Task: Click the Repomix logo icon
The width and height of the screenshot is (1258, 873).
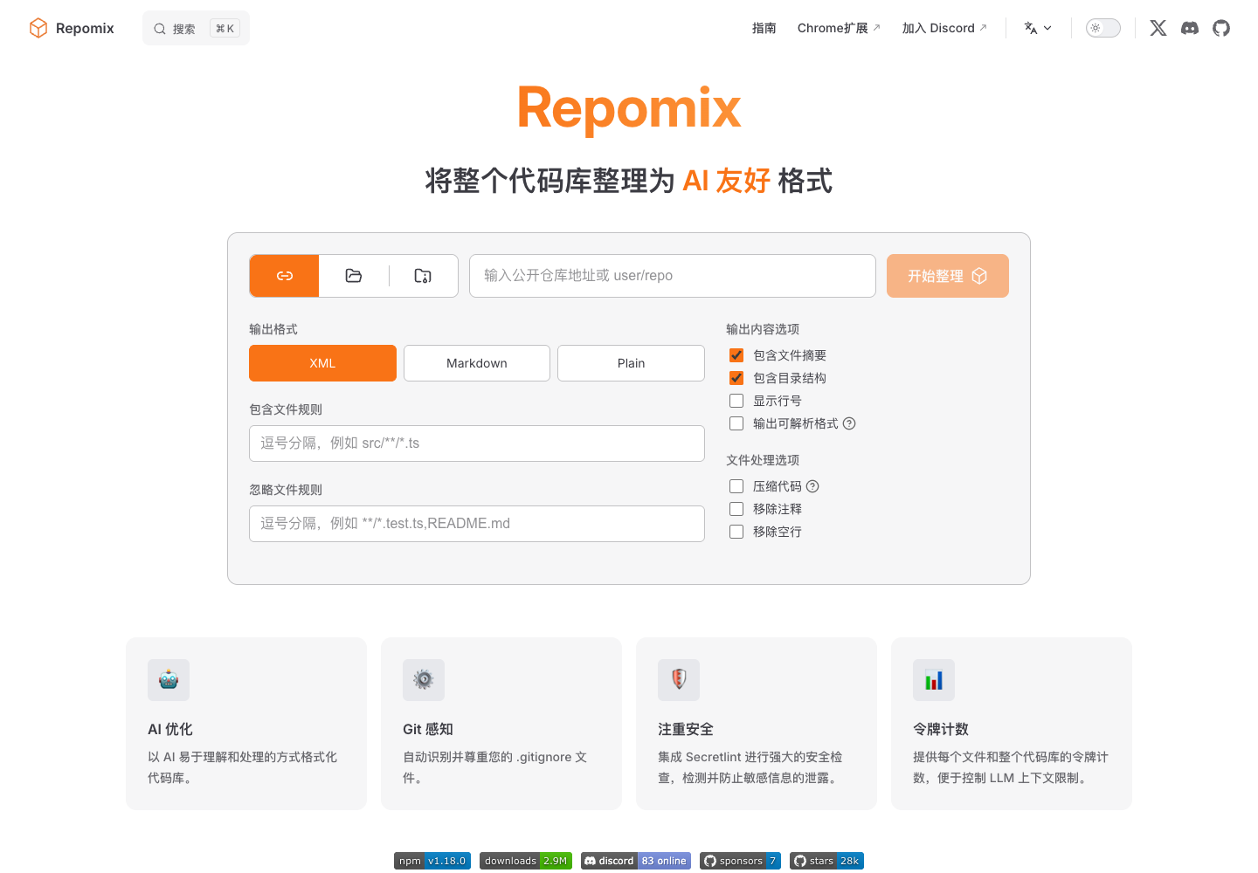Action: pyautogui.click(x=38, y=28)
